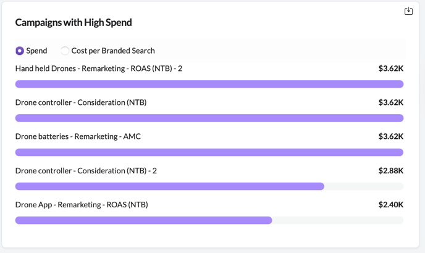This screenshot has height=253, width=425.
Task: Click the download icon at top right
Action: [x=408, y=11]
